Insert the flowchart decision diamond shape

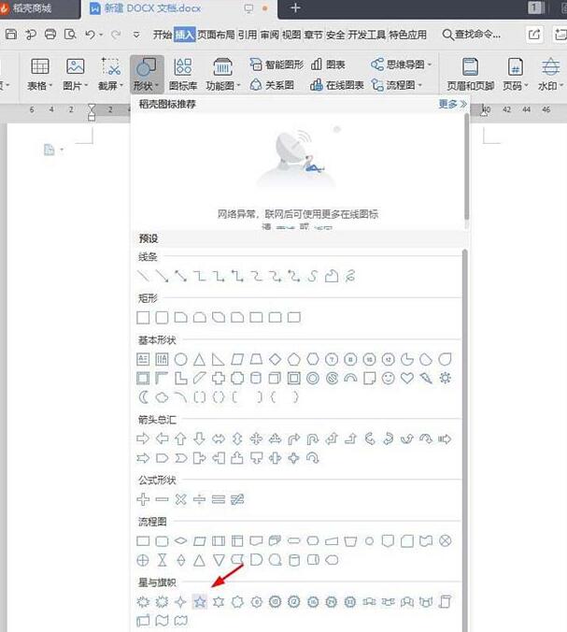click(181, 540)
